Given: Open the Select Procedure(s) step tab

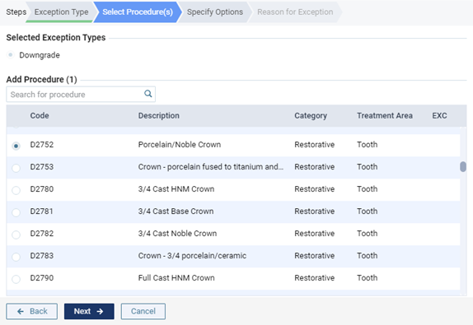Looking at the screenshot, I should [138, 12].
